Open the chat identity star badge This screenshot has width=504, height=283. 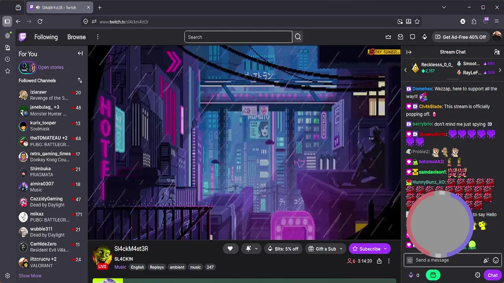tap(410, 260)
